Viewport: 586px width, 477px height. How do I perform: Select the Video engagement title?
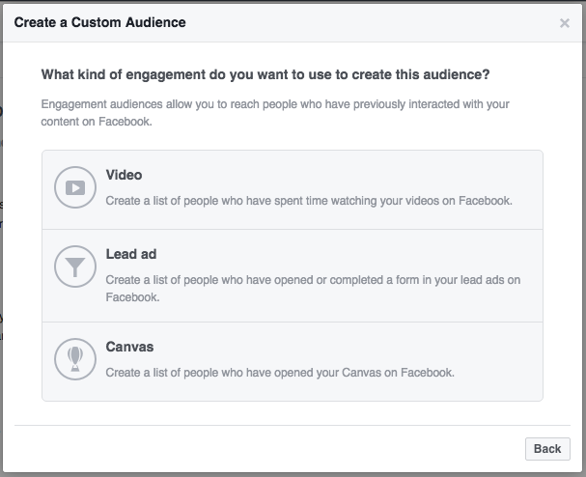tap(124, 175)
